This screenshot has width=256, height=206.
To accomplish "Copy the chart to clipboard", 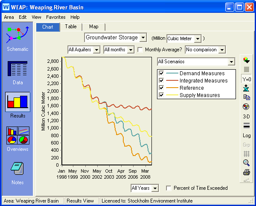I will pyautogui.click(x=246, y=97).
